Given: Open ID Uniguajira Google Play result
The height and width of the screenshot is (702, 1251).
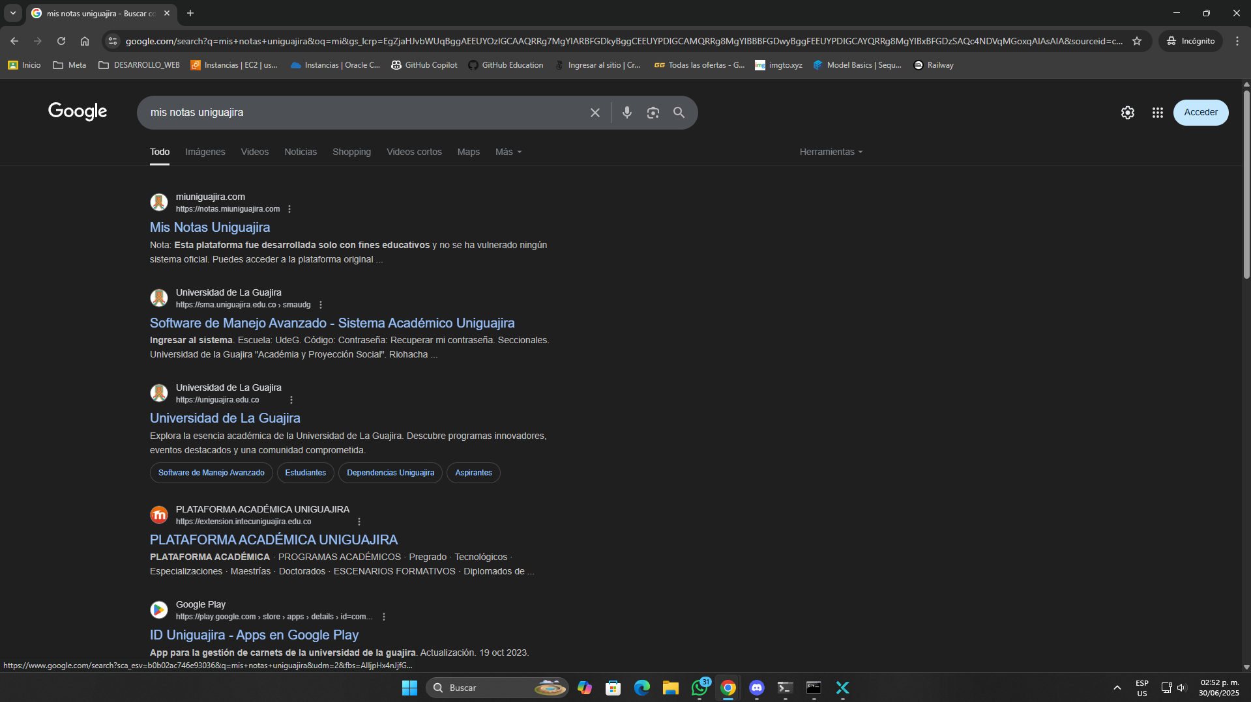Looking at the screenshot, I should point(254,635).
